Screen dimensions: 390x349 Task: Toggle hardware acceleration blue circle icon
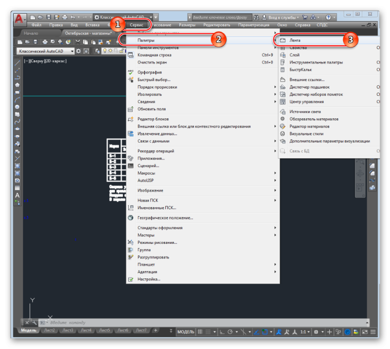[348, 332]
